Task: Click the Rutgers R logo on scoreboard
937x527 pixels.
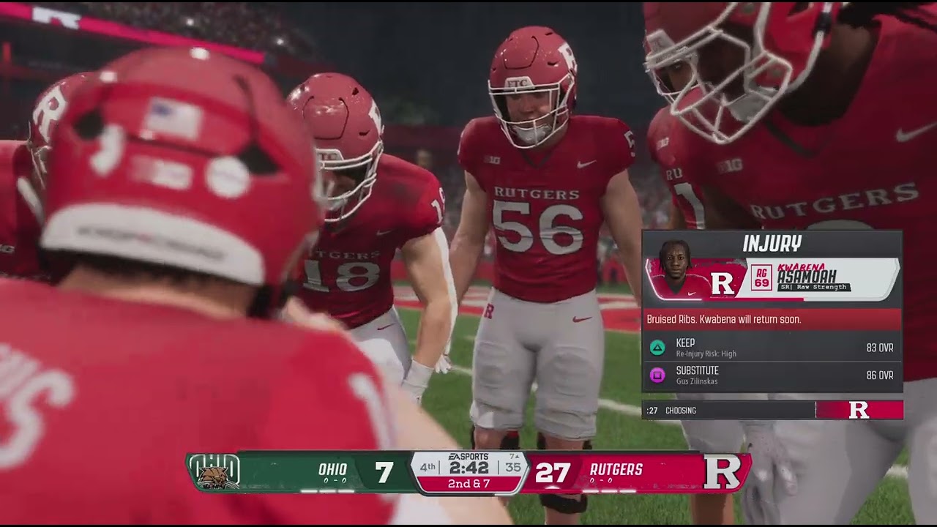Action: 723,472
